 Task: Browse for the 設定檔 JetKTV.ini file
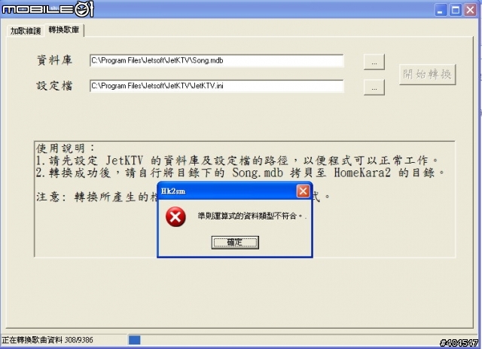pos(374,87)
